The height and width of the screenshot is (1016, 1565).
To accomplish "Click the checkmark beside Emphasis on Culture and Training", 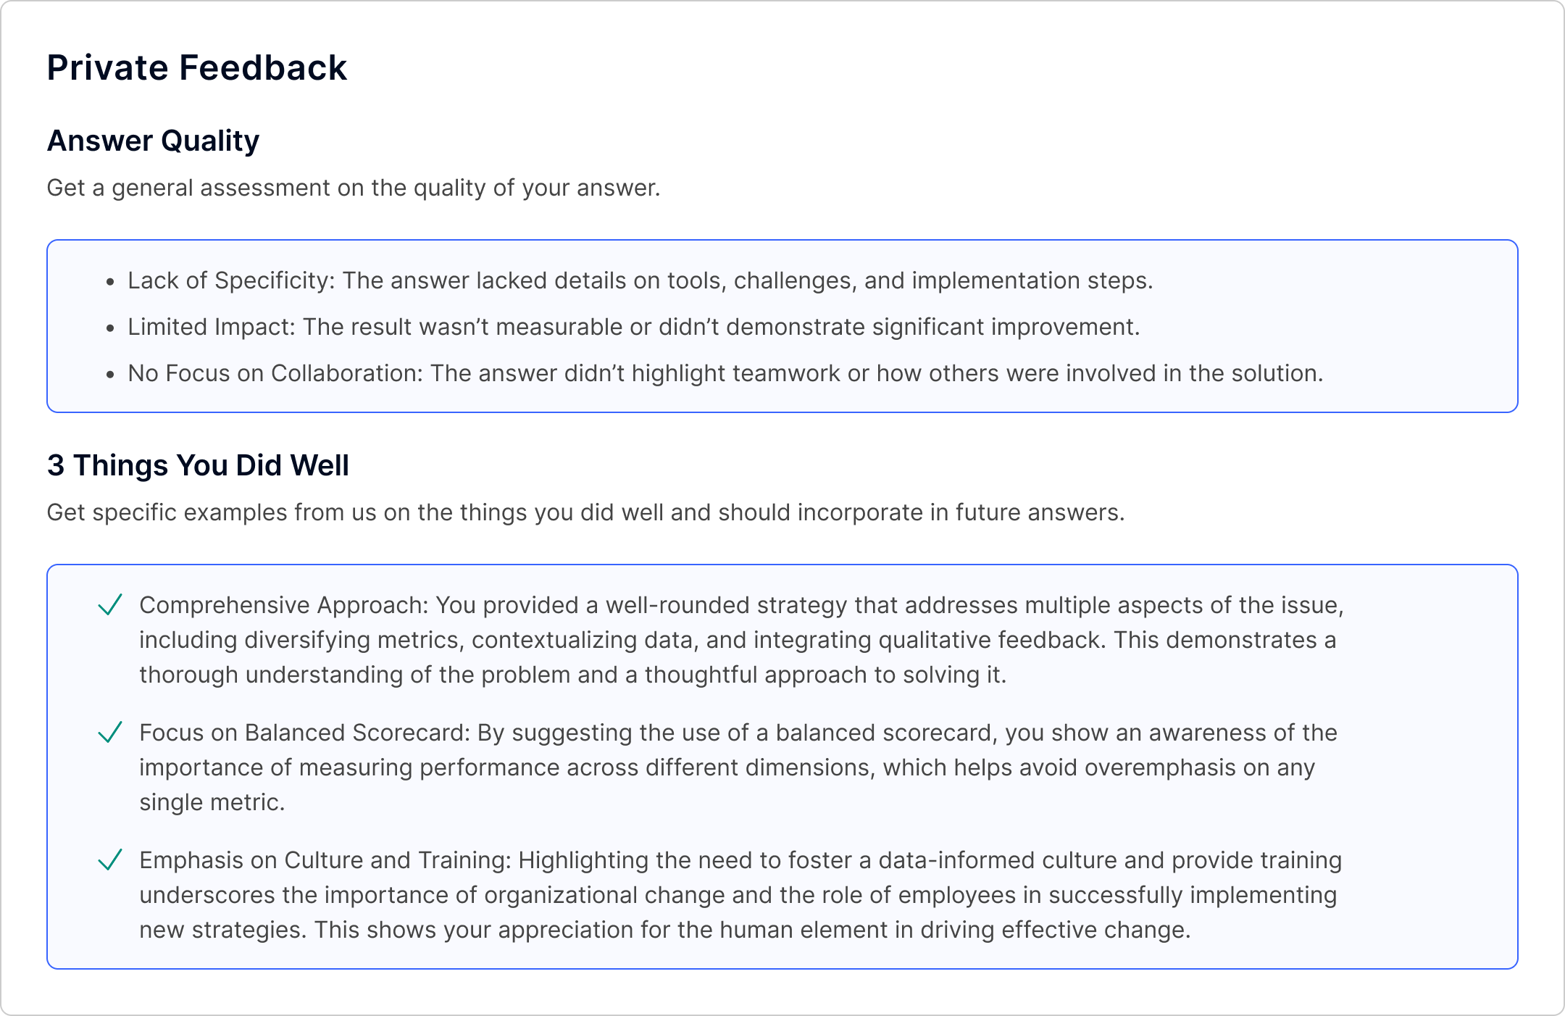I will pyautogui.click(x=109, y=859).
